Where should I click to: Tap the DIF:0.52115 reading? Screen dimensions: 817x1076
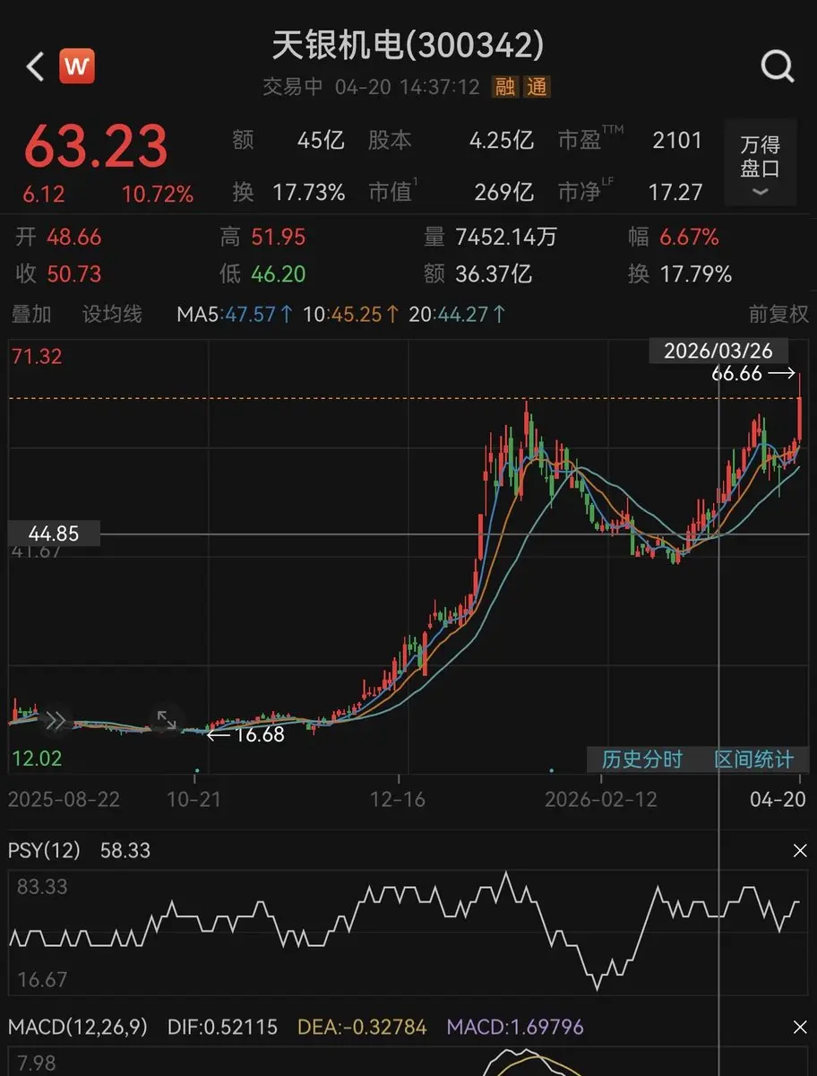[x=223, y=1027]
